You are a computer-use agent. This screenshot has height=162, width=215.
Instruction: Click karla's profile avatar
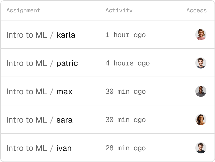(x=201, y=35)
